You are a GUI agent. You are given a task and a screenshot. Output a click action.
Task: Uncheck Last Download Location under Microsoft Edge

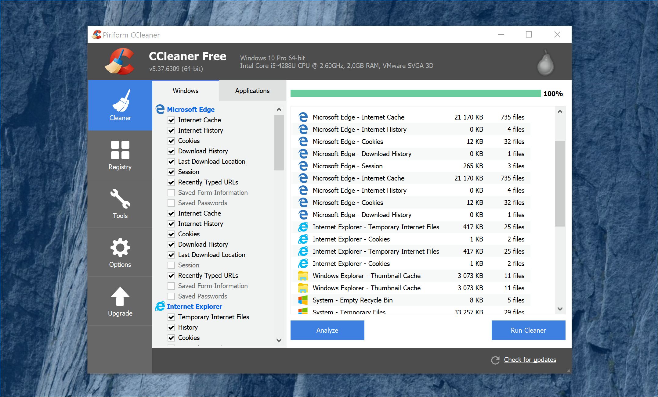click(171, 162)
